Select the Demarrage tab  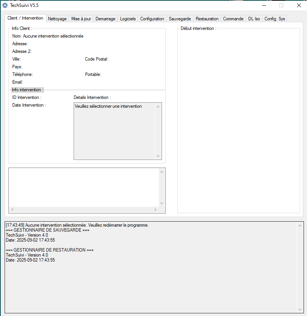tap(105, 18)
